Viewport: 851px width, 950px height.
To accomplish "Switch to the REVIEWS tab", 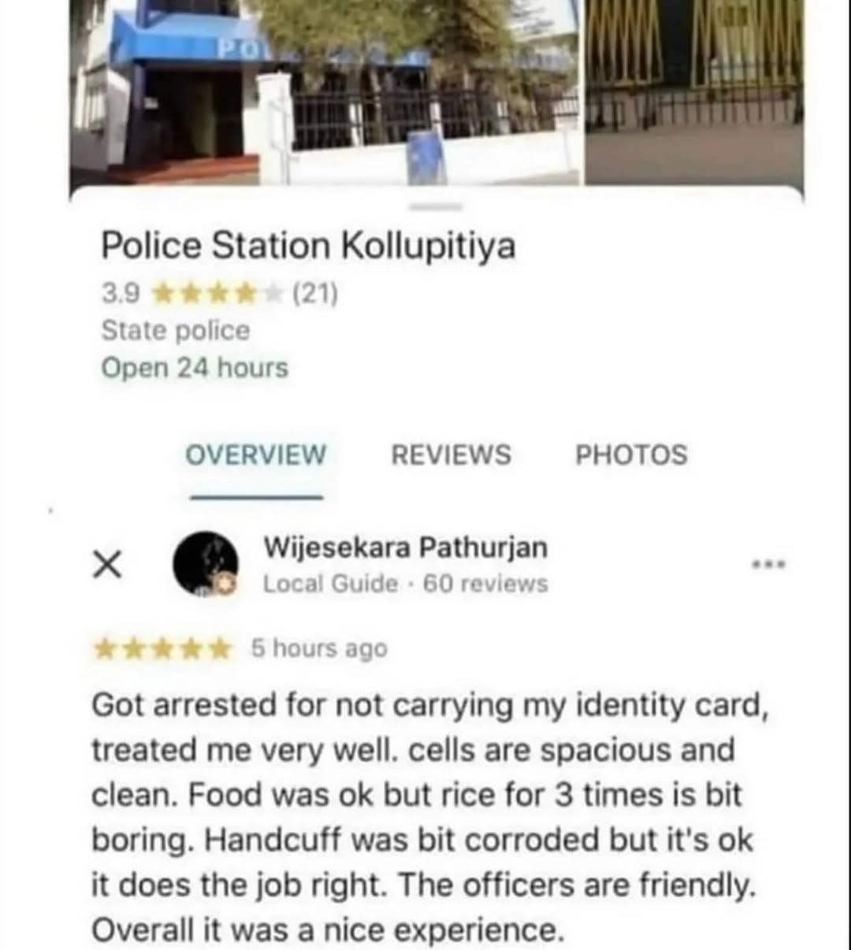I will [451, 455].
